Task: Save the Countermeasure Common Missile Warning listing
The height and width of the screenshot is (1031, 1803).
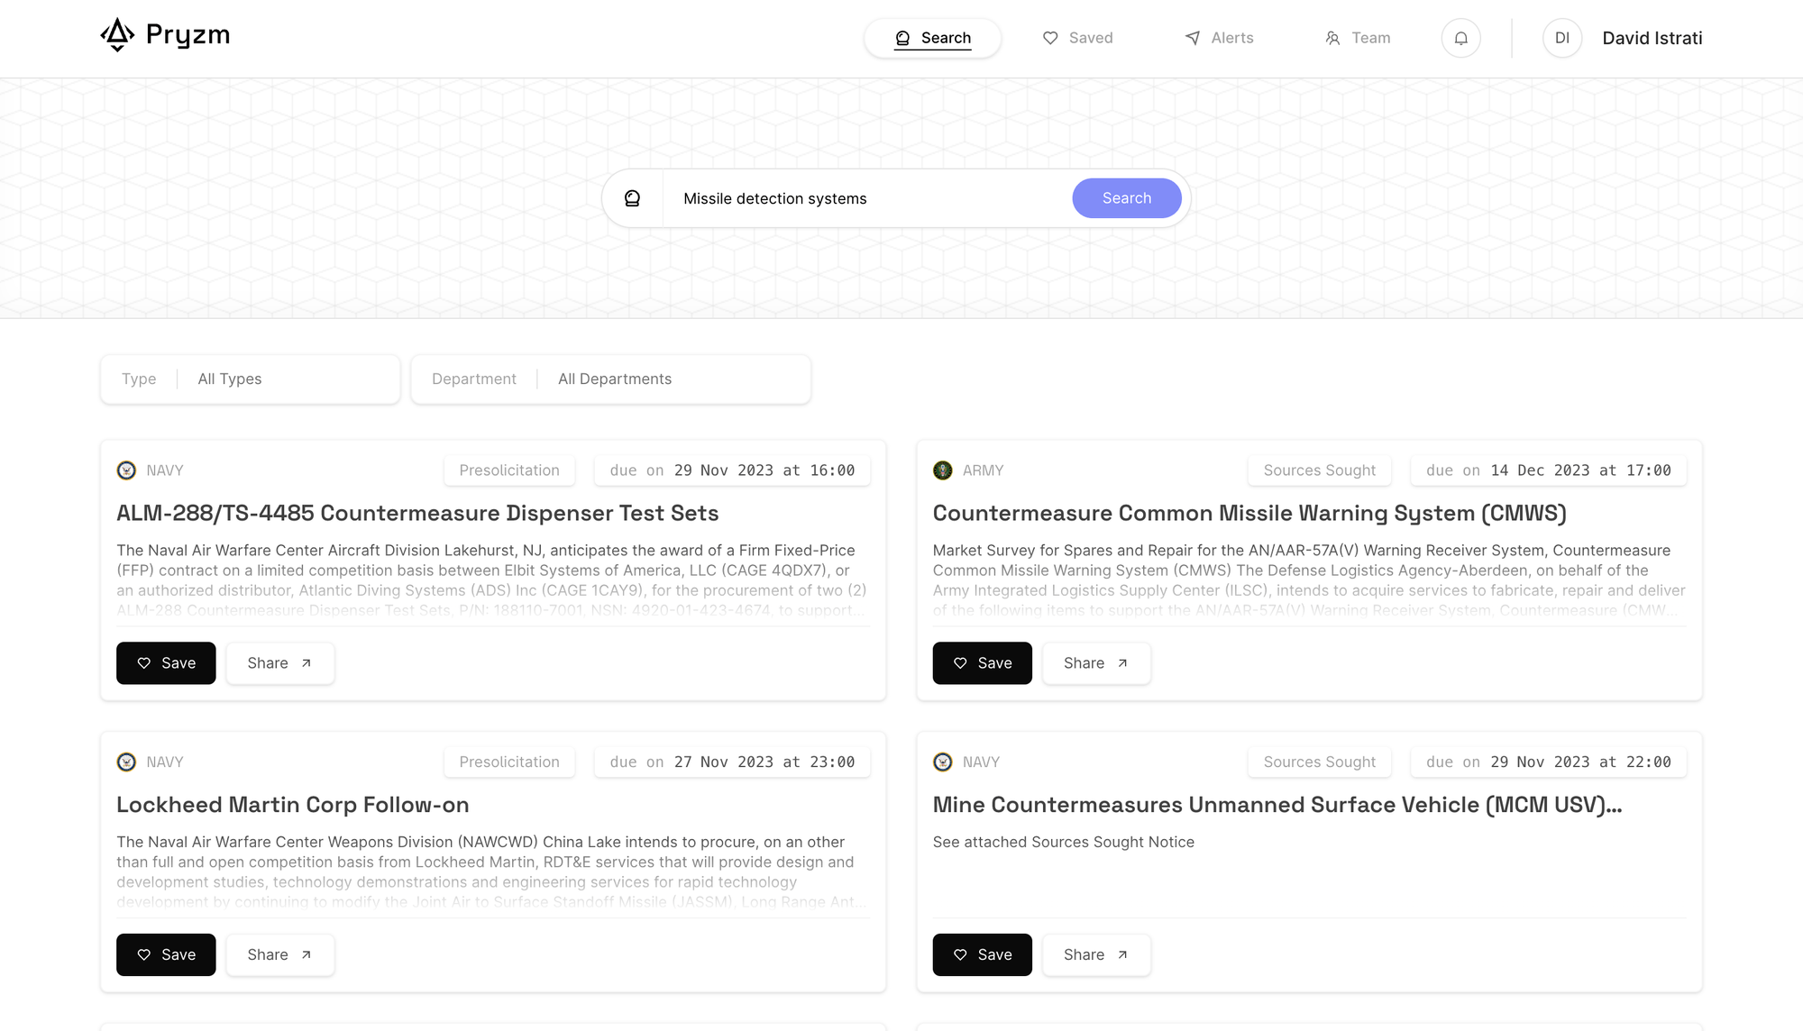Action: pos(982,663)
